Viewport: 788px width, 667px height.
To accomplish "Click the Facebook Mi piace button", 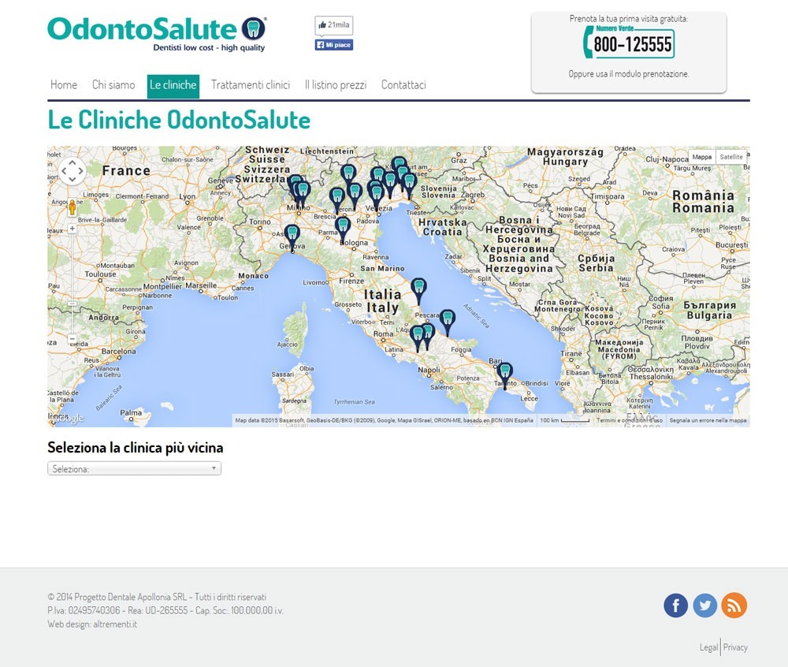I will point(333,45).
